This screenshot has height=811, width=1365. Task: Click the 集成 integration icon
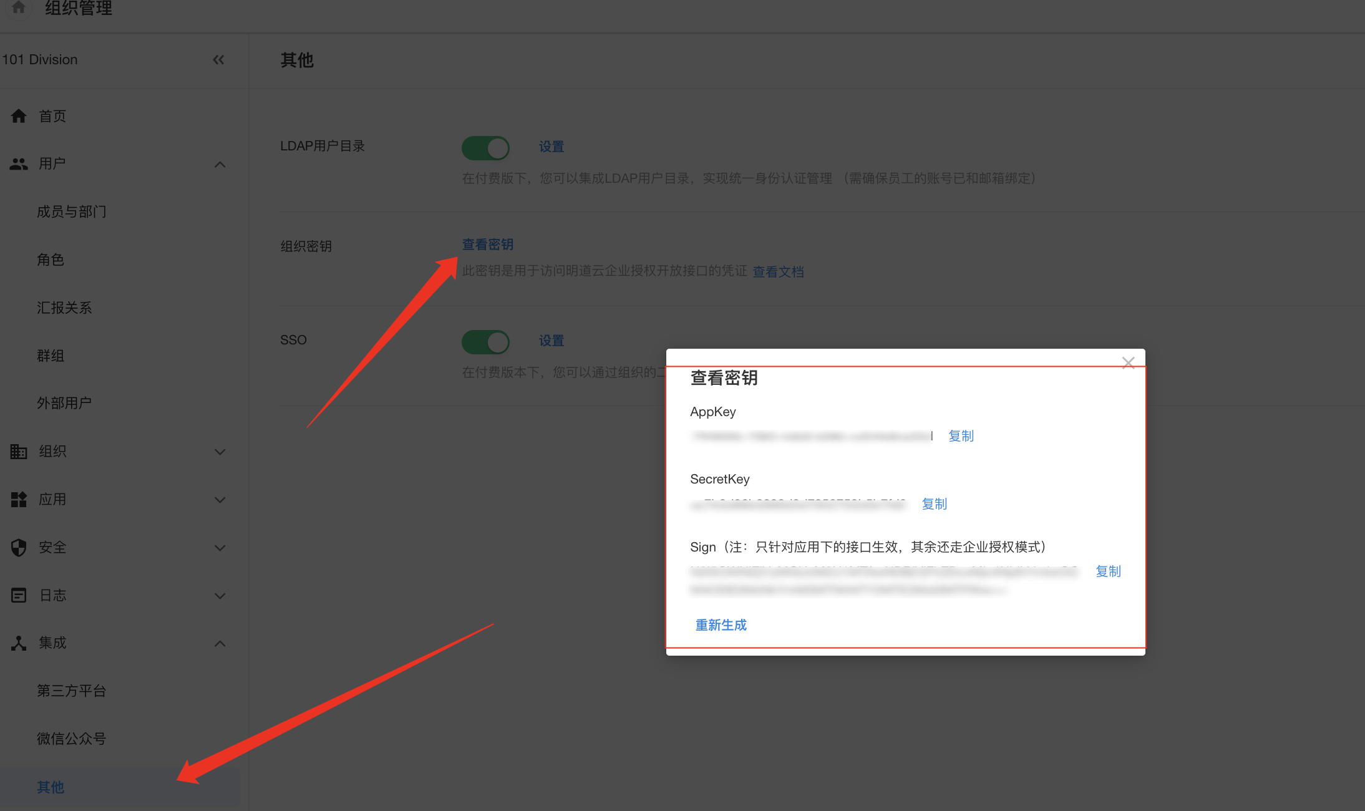tap(19, 643)
